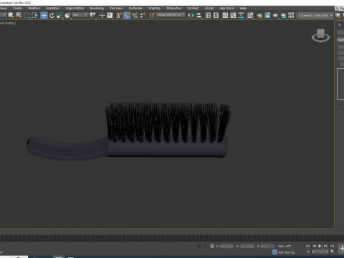
Task: Click the ViewCube navigation widget
Action: (320, 35)
